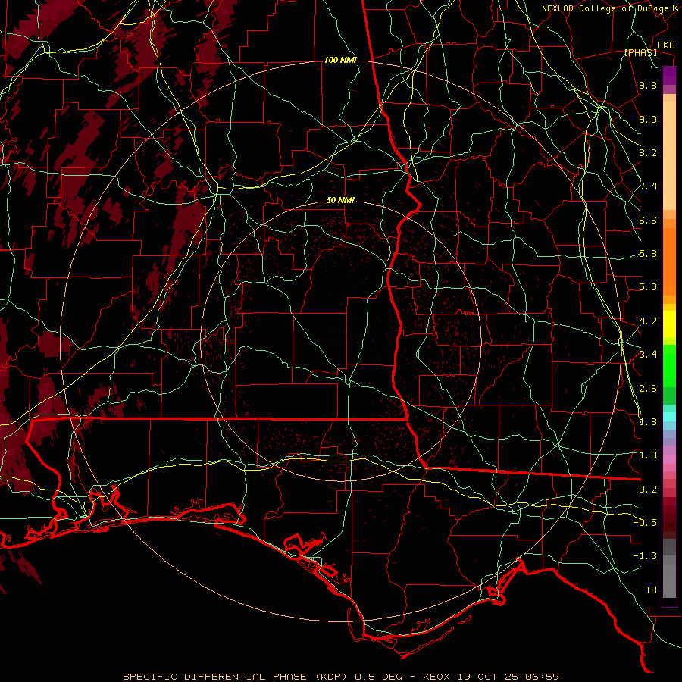Click the 4.2 scale value
Viewport: 682px width, 682px height.
coord(648,321)
